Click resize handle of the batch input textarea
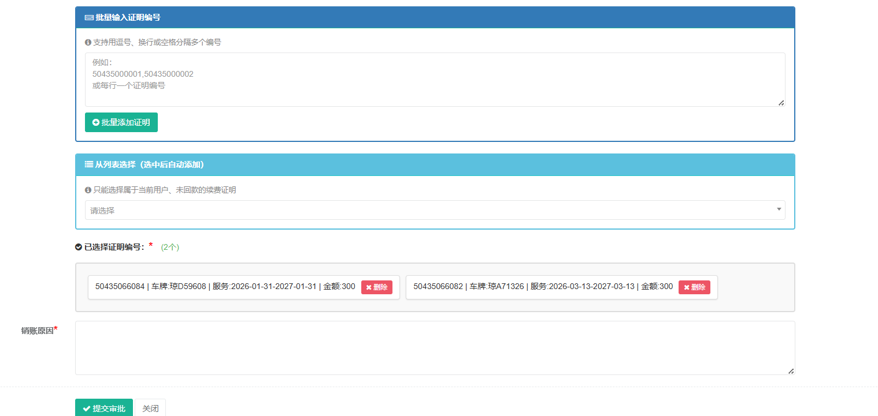The image size is (878, 416). tap(781, 103)
